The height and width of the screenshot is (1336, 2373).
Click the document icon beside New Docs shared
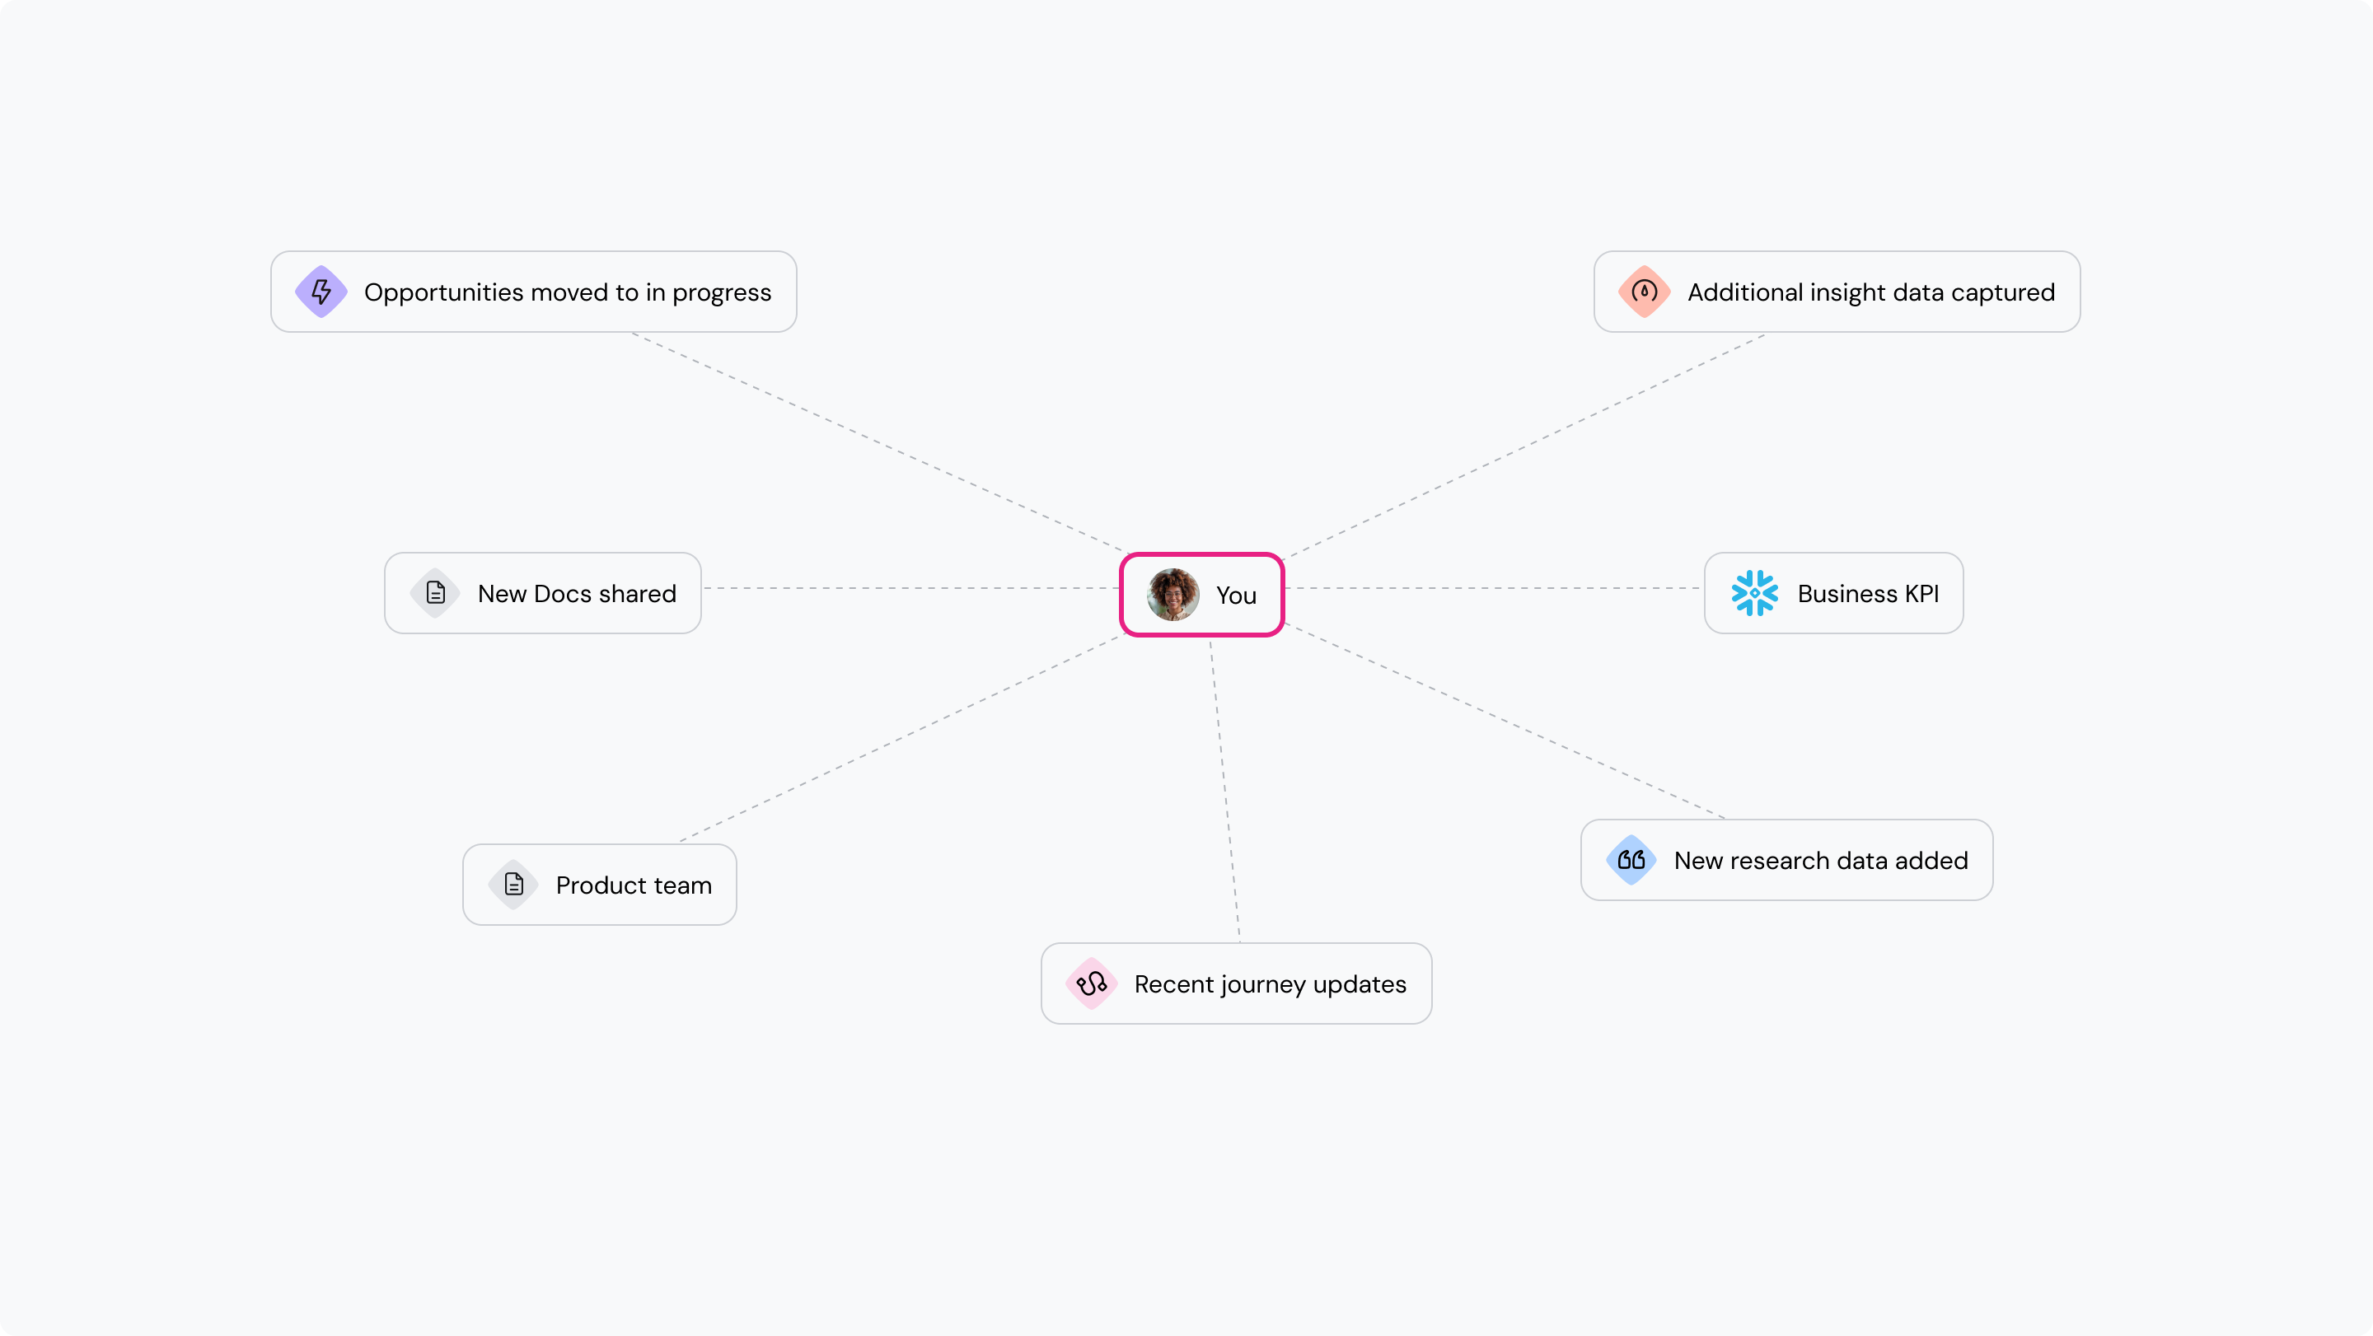coord(435,593)
